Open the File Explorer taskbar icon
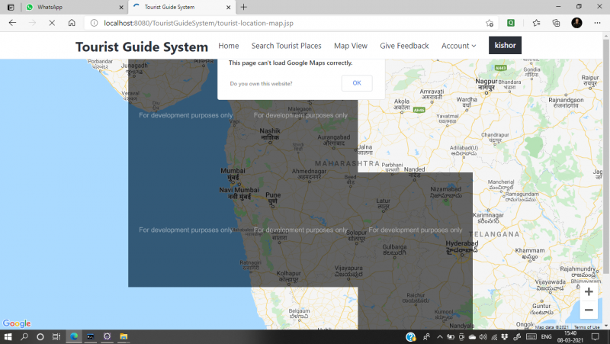The height and width of the screenshot is (344, 610). pyautogui.click(x=124, y=336)
